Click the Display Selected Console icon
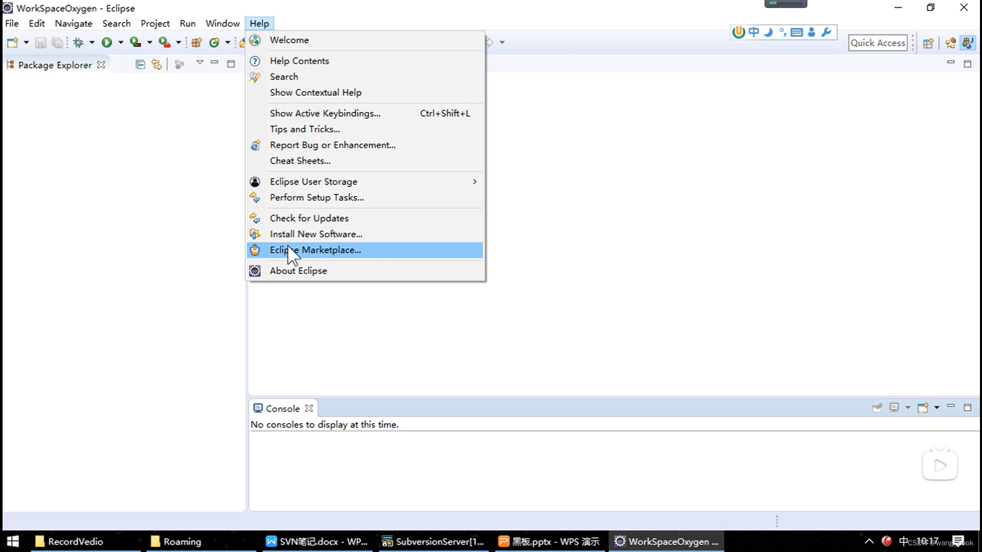Screen dimensions: 982x552 [x=894, y=407]
